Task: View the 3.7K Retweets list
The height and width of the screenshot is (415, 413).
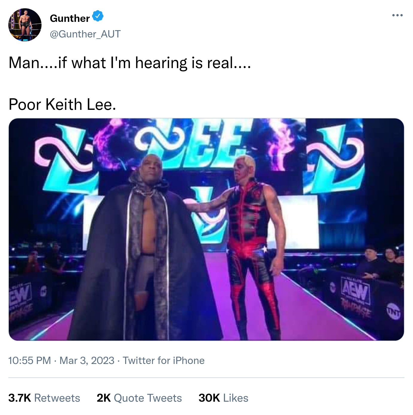Action: click(44, 398)
